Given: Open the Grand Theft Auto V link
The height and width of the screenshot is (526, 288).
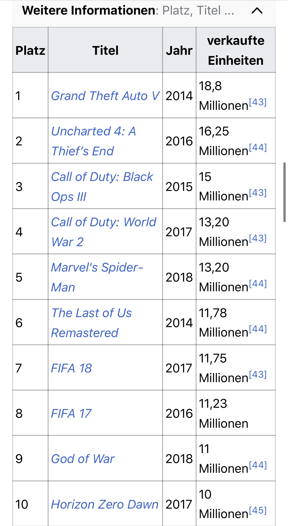Looking at the screenshot, I should pyautogui.click(x=105, y=96).
